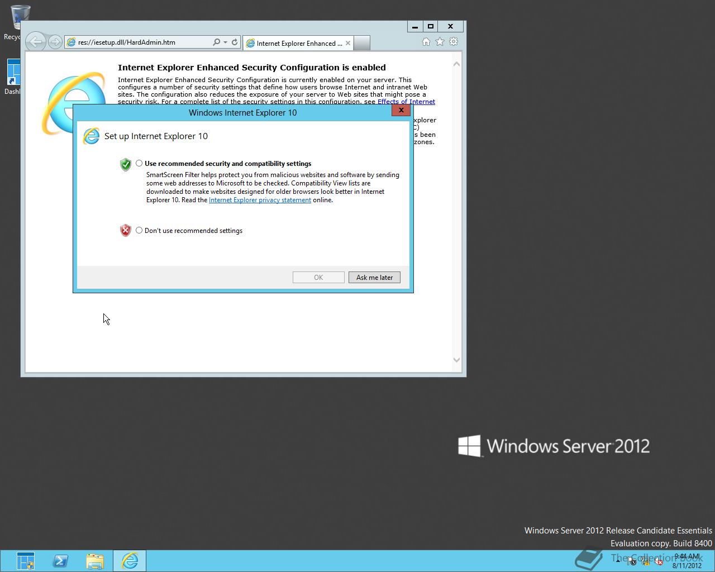Click the red shield not recommended icon
The width and height of the screenshot is (715, 572).
pos(126,230)
